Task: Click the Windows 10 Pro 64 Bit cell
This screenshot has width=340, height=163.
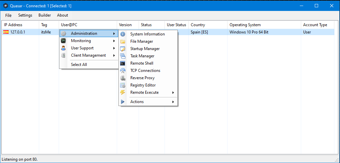Action: pos(249,32)
